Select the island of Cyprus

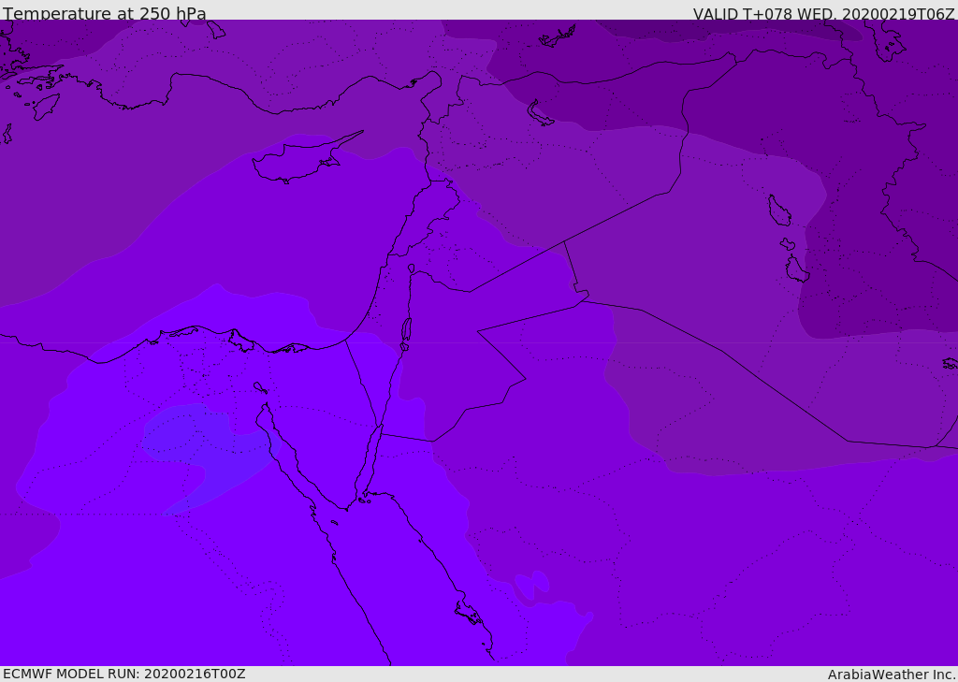tap(295, 162)
